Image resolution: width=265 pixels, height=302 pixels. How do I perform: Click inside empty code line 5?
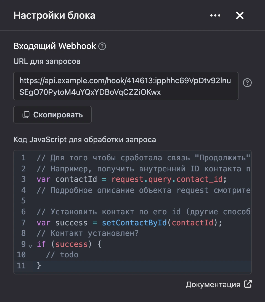143,201
